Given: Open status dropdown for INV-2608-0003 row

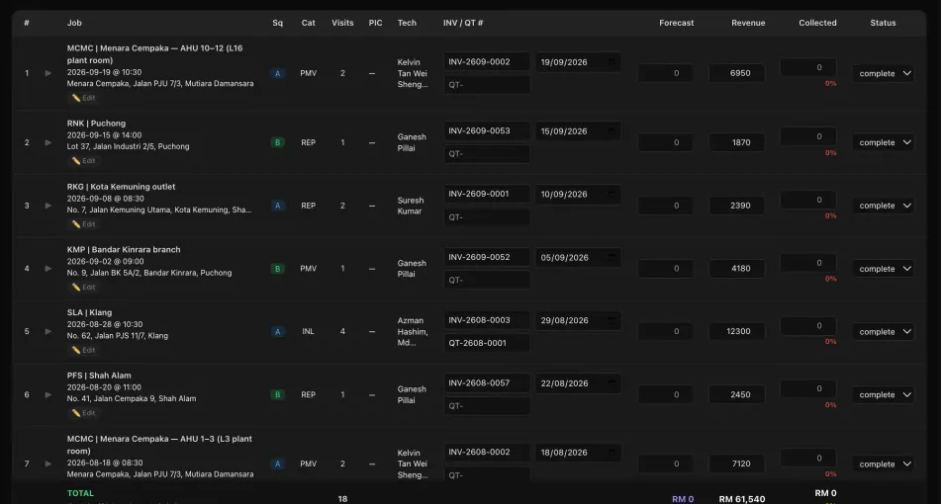Looking at the screenshot, I should tap(884, 332).
